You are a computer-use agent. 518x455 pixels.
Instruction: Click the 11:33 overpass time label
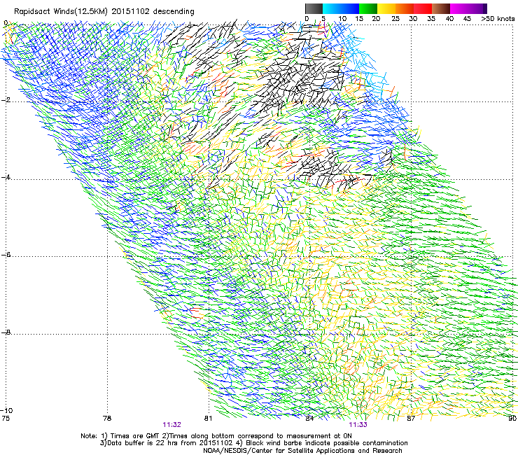click(358, 425)
